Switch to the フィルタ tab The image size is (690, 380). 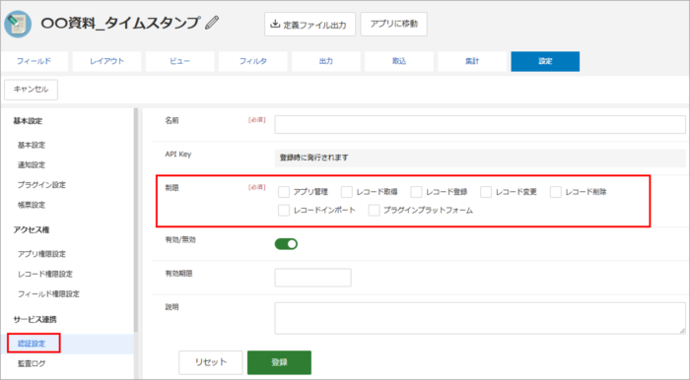point(253,61)
